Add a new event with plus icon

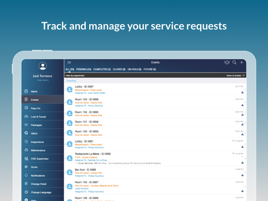[242, 62]
